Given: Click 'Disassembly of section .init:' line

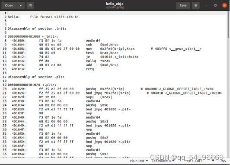Looking at the screenshot, I should click(x=37, y=29).
